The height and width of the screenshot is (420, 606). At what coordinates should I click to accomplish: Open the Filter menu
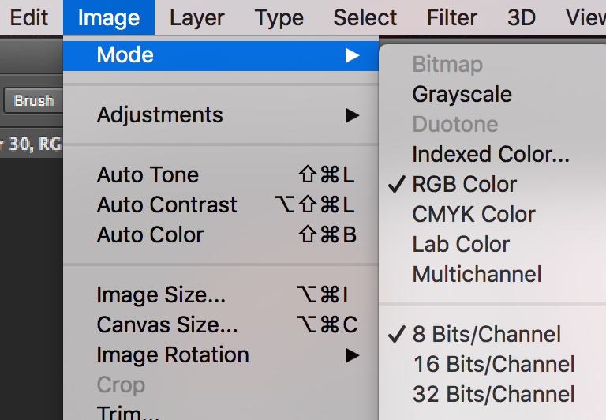452,17
